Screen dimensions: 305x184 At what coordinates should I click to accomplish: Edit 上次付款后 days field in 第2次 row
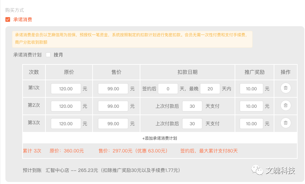[x=192, y=106]
